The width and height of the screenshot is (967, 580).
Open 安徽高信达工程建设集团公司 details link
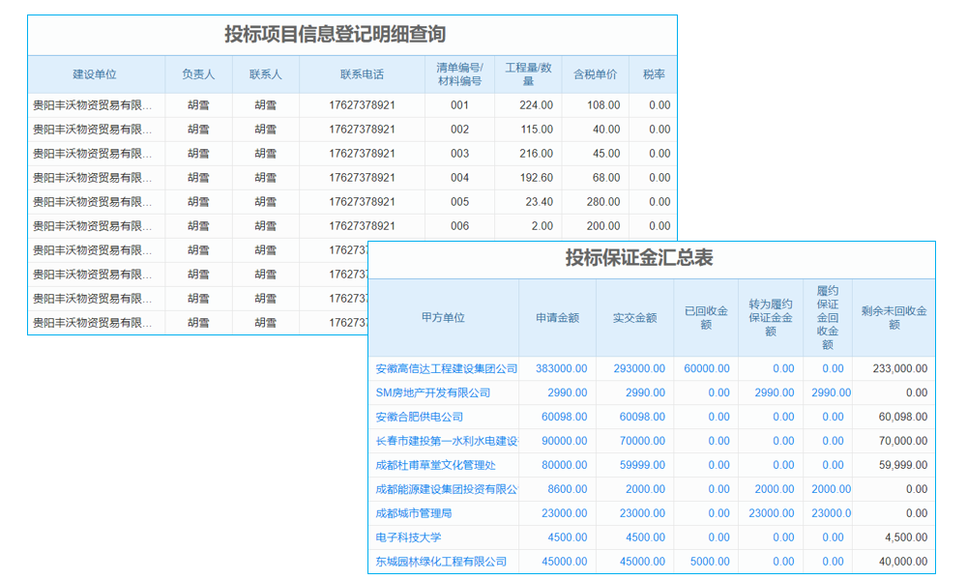[446, 368]
